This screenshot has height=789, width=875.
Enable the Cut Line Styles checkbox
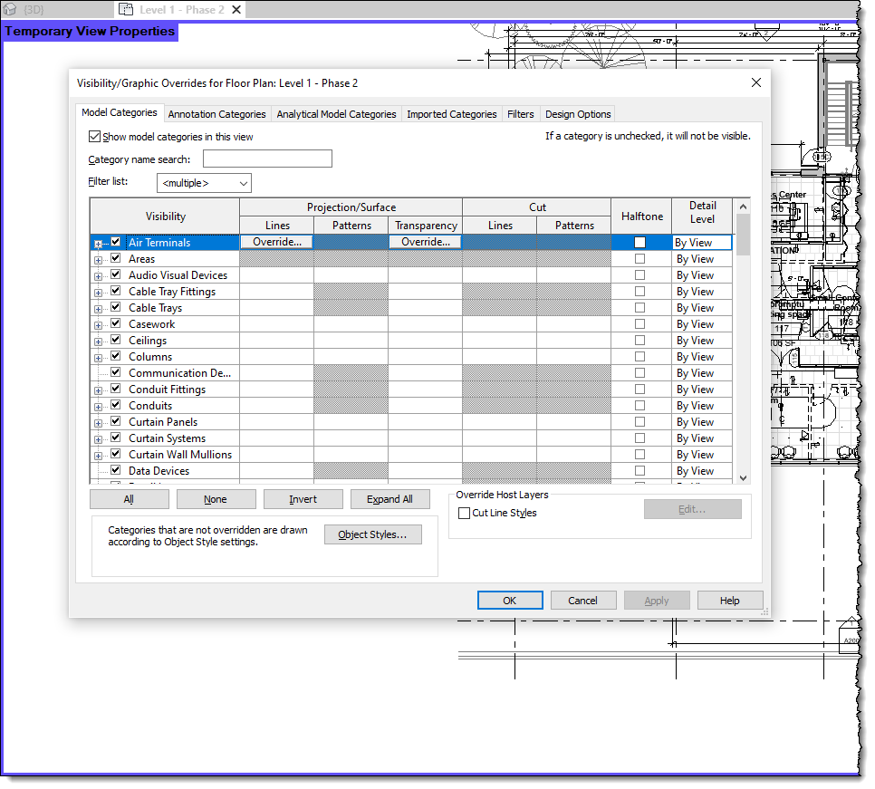click(x=464, y=513)
